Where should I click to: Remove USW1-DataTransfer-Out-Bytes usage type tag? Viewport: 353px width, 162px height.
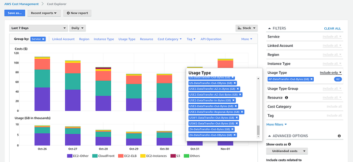pyautogui.click(x=237, y=118)
